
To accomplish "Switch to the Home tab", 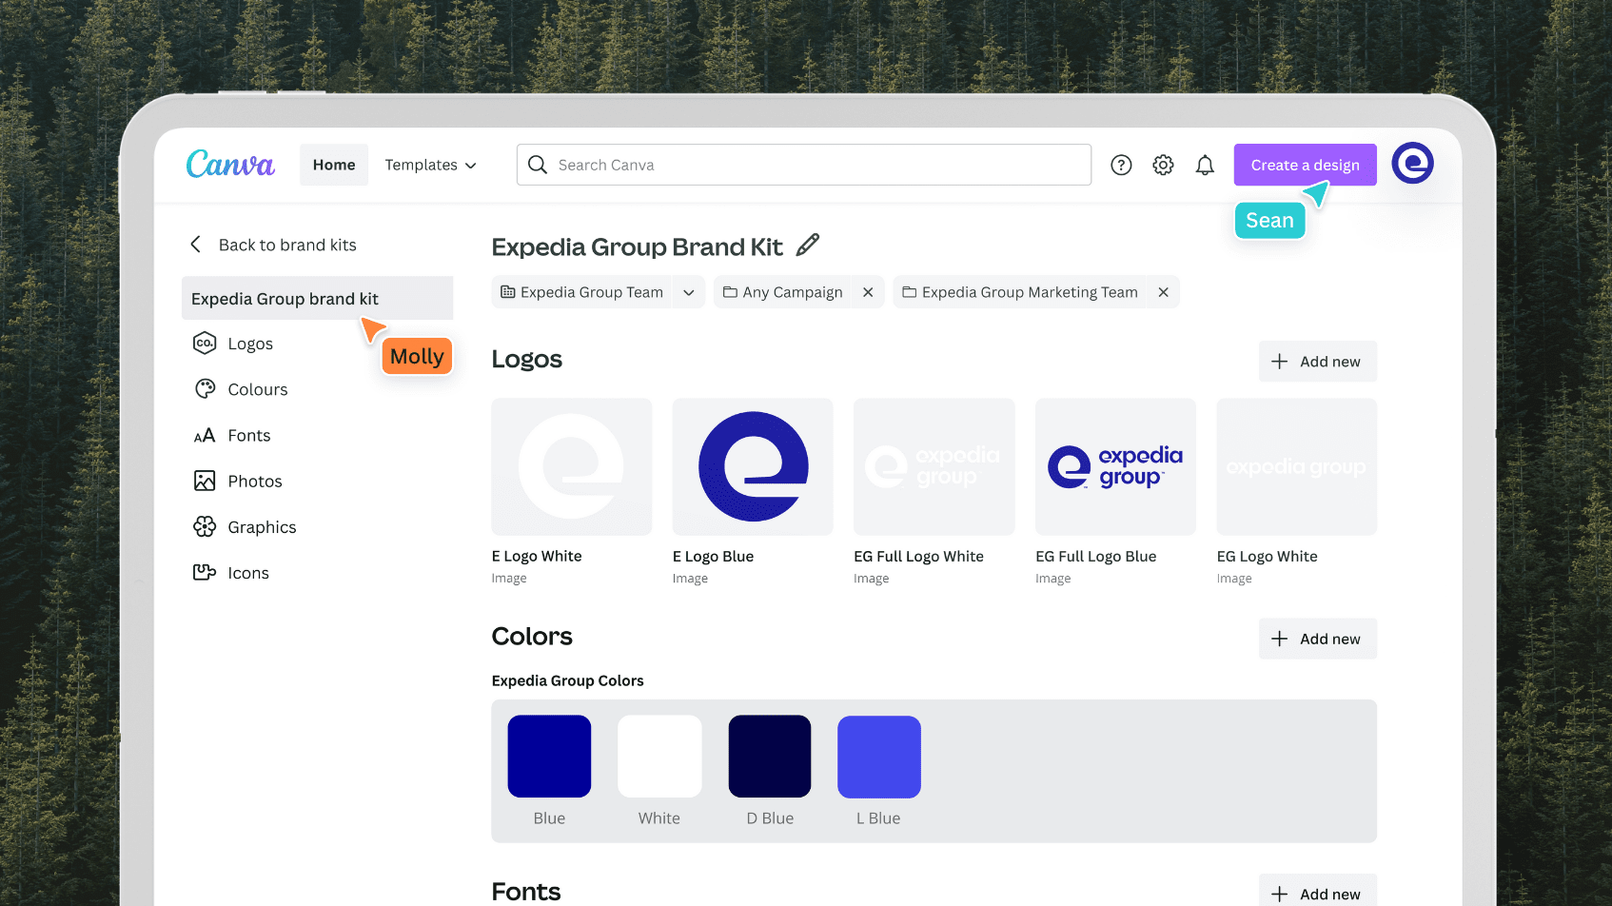I will (333, 165).
